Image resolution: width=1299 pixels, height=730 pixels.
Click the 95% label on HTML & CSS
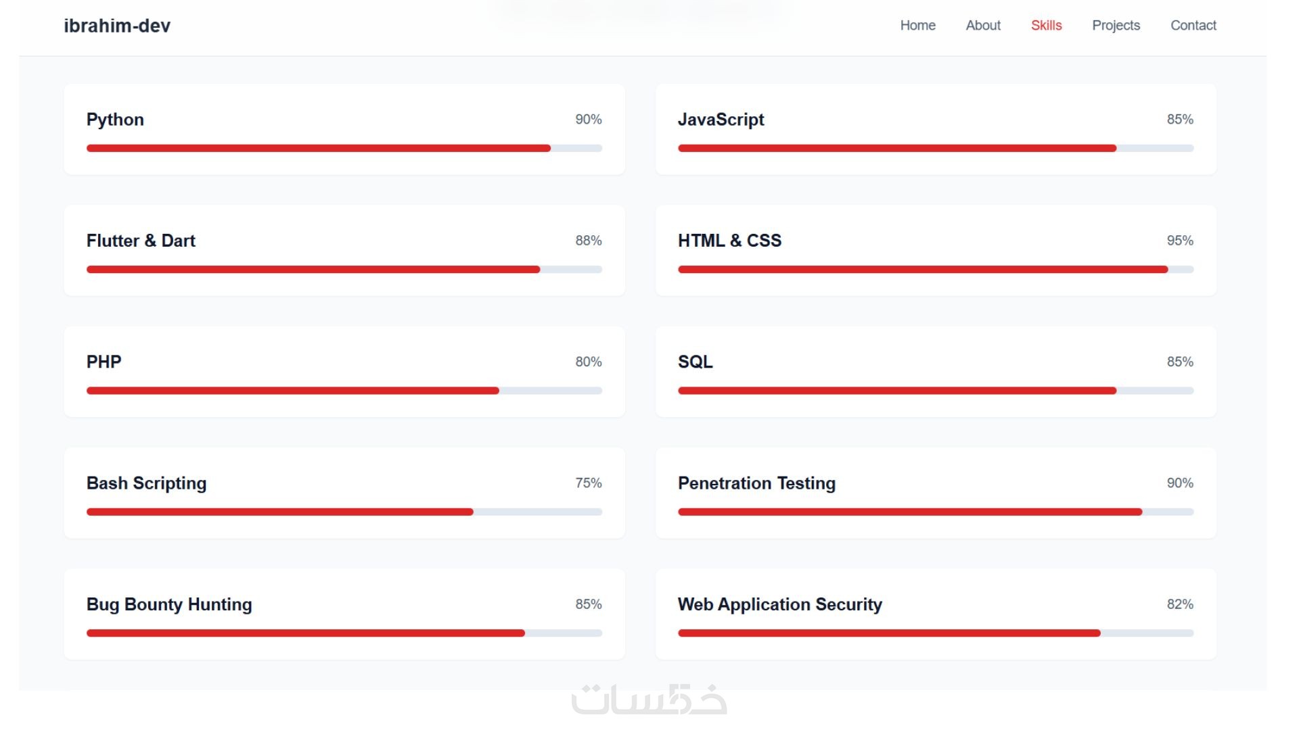coord(1179,241)
